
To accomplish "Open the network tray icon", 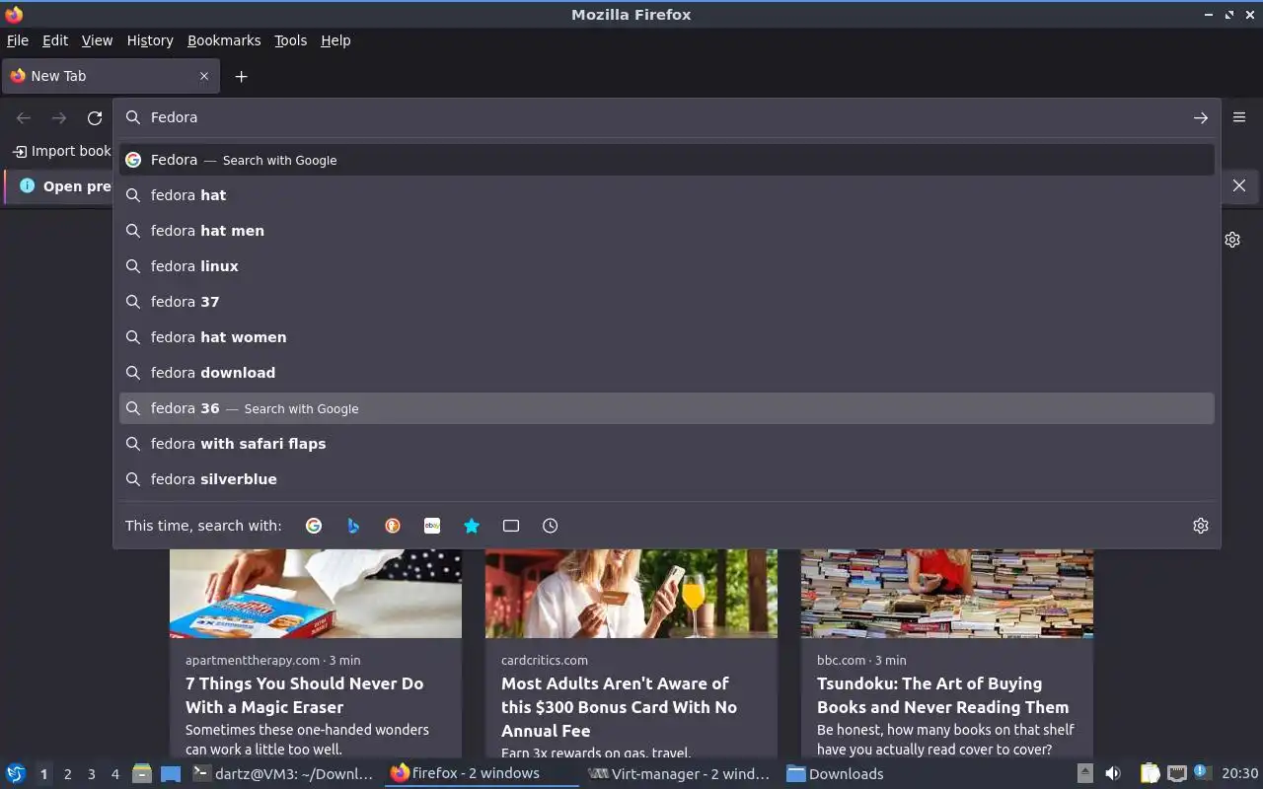I will (x=1176, y=774).
